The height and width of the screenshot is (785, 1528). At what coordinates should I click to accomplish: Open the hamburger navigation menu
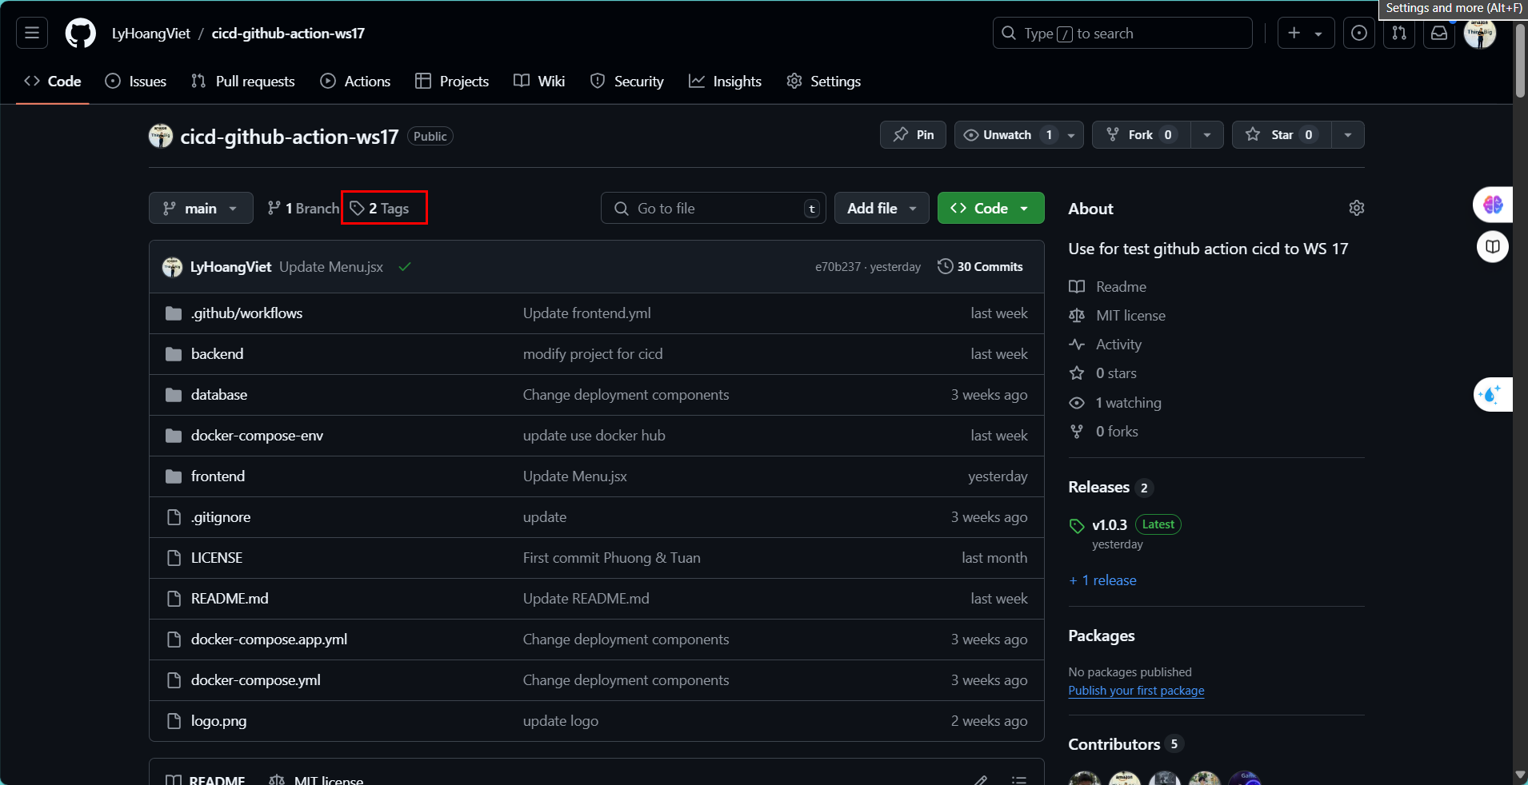pyautogui.click(x=32, y=33)
